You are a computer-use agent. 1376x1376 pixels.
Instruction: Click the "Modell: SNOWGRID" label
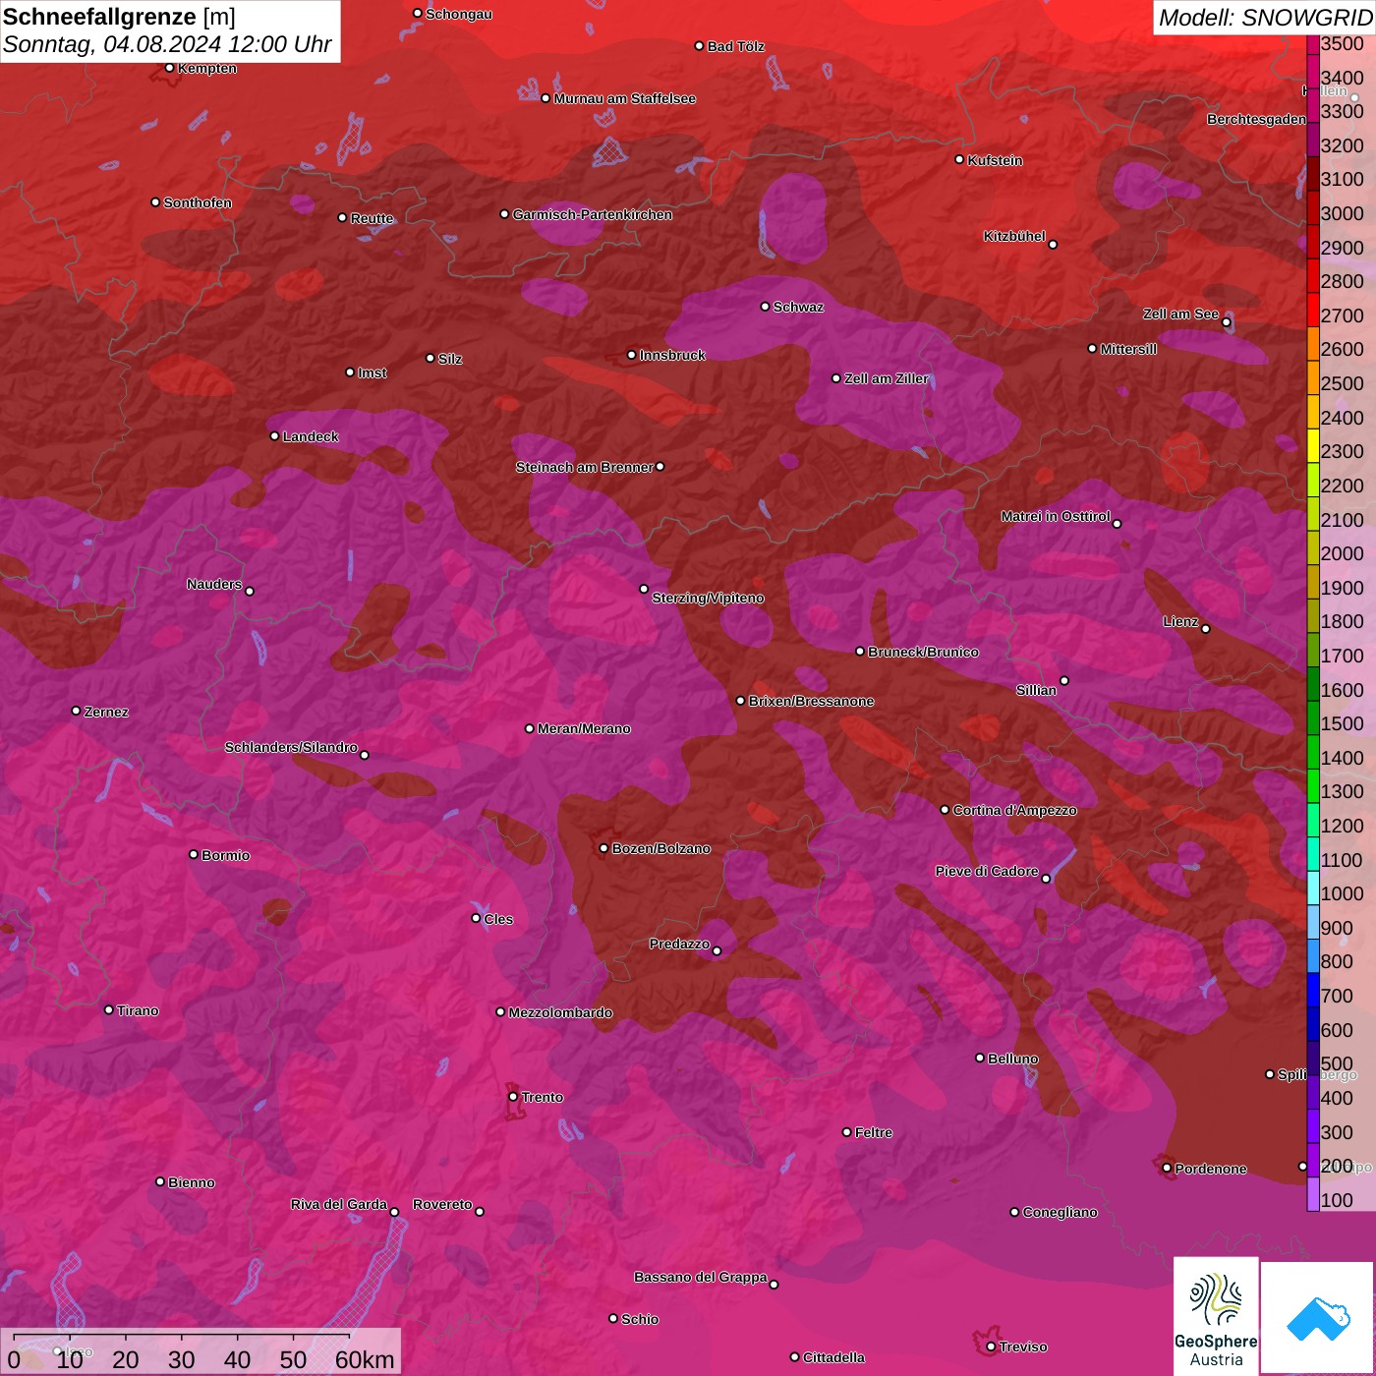[x=1265, y=18]
